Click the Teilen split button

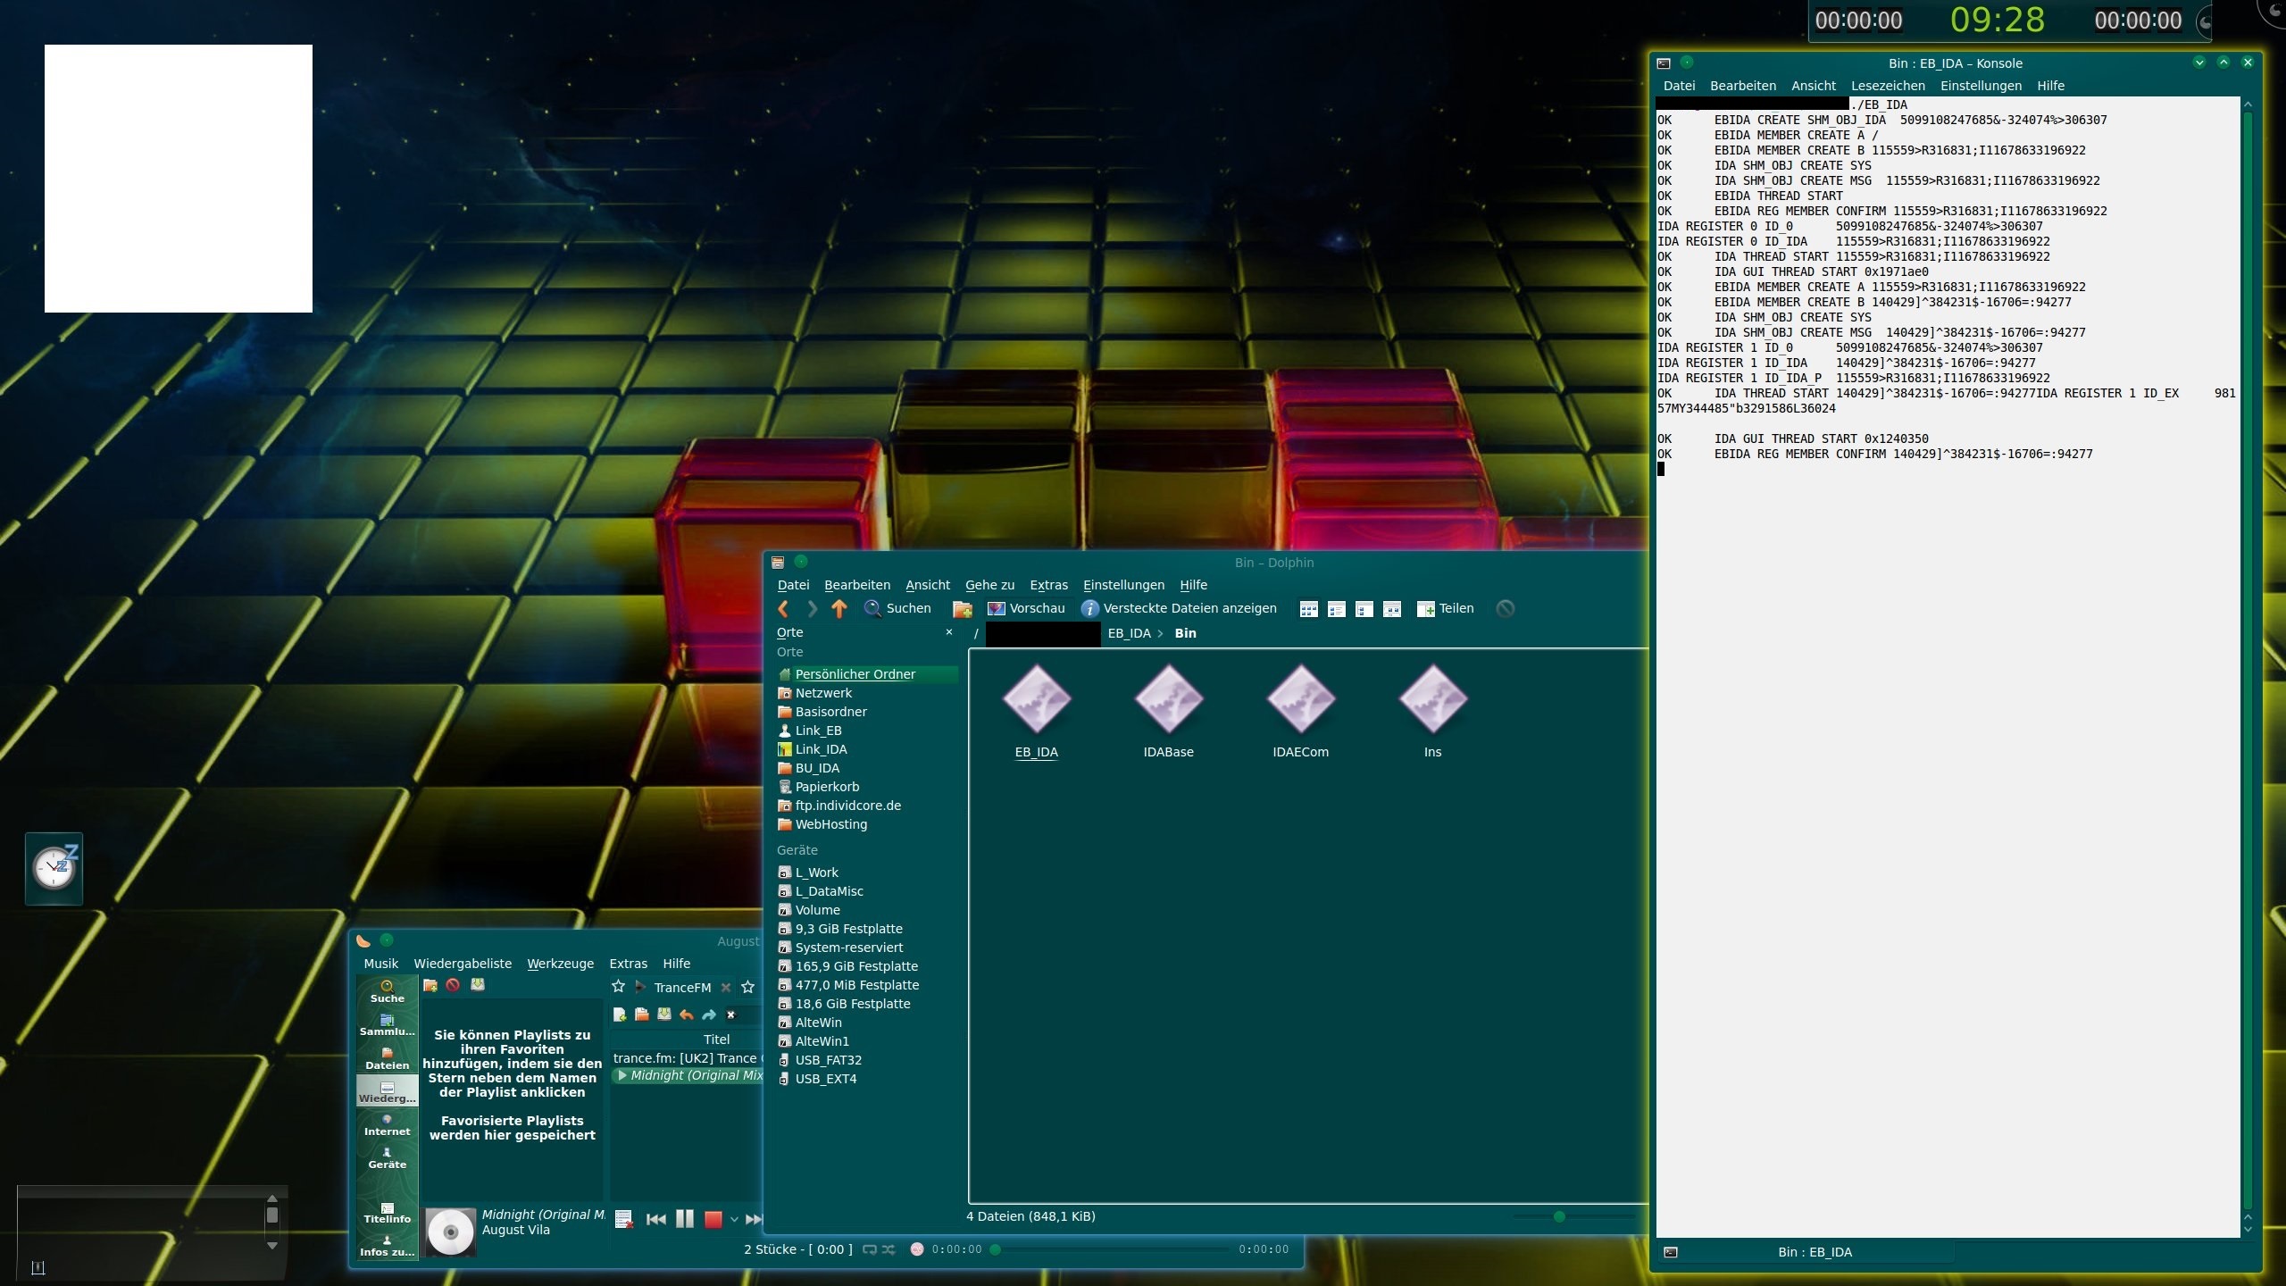[1445, 608]
